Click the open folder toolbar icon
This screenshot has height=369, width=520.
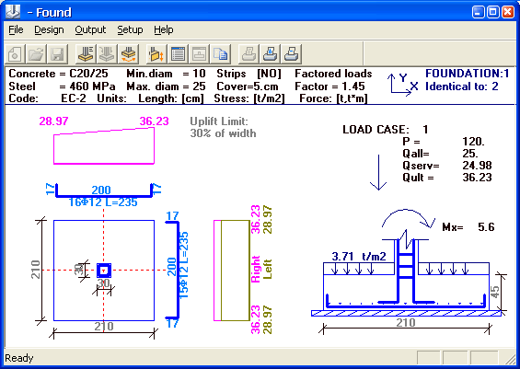pyautogui.click(x=36, y=54)
